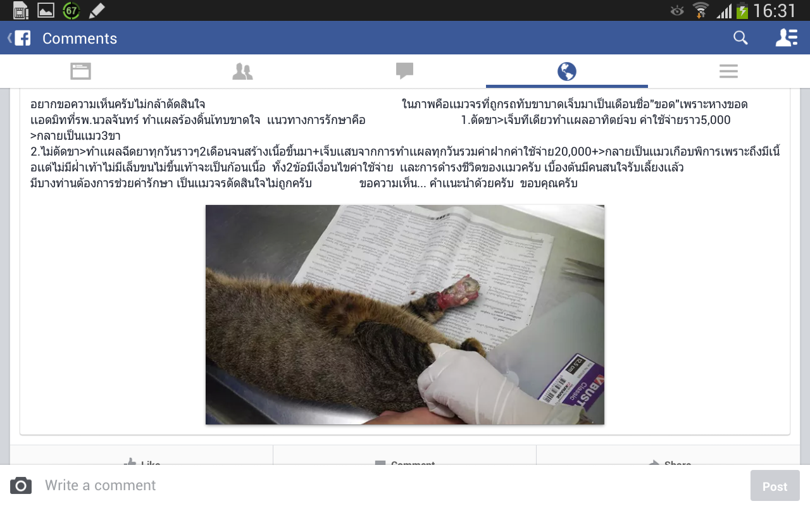Open the friends list icon in header
This screenshot has width=810, height=506.
pos(787,38)
